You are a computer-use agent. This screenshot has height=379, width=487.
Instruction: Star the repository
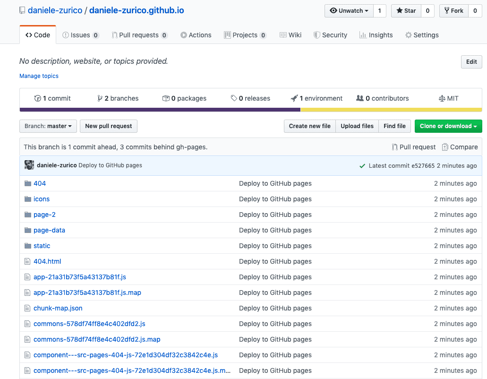(405, 10)
